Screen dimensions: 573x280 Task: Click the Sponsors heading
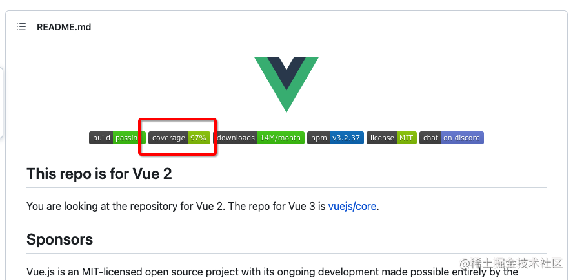[x=59, y=239]
